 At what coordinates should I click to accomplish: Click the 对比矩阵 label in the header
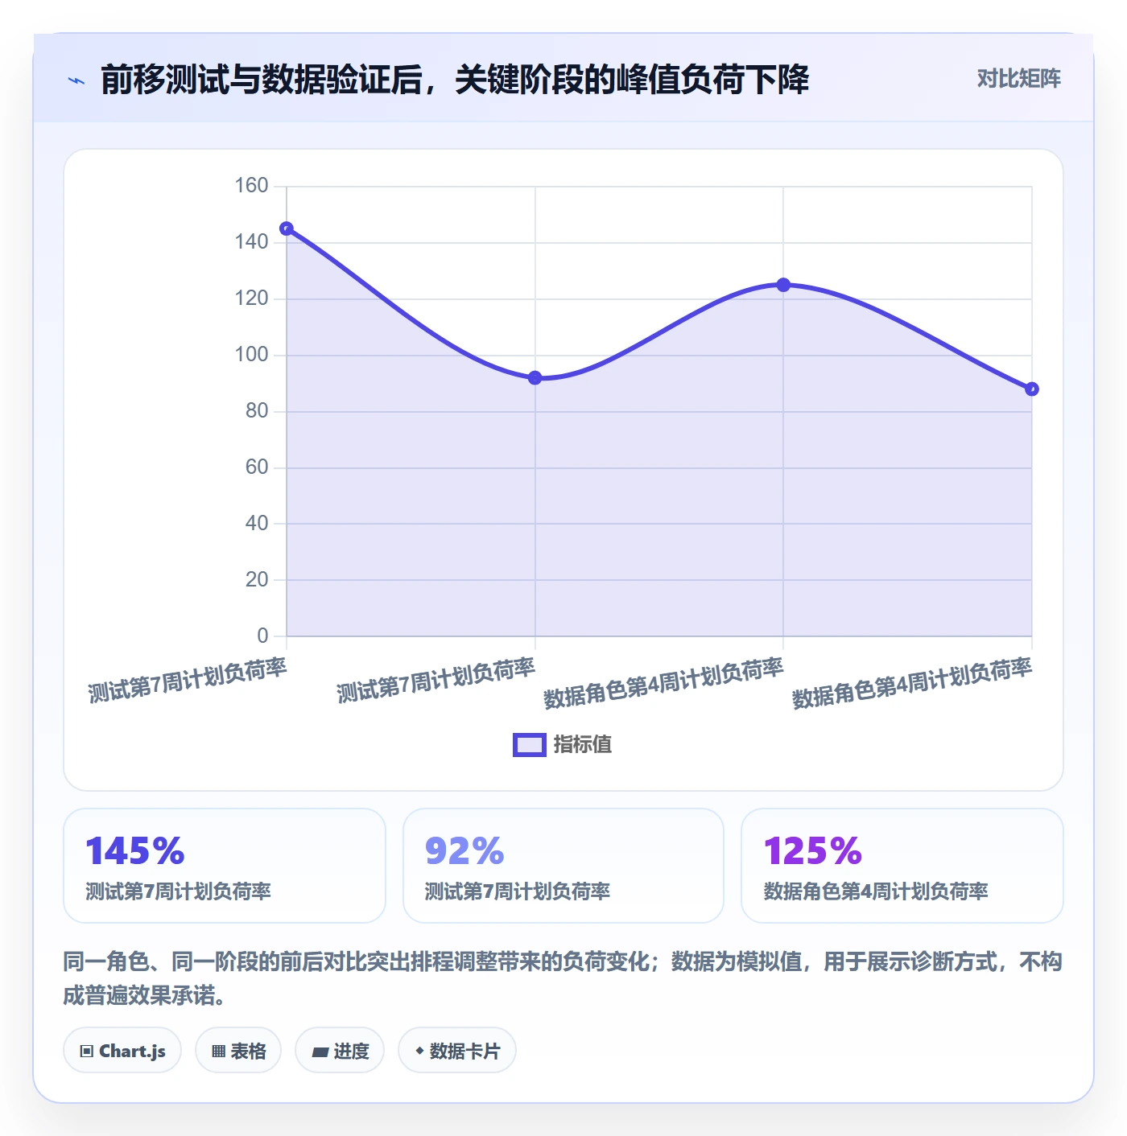click(x=1018, y=79)
